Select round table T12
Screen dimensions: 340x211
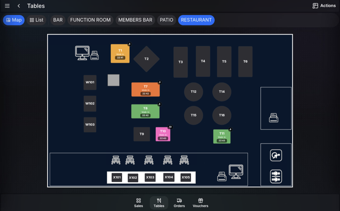[194, 92]
